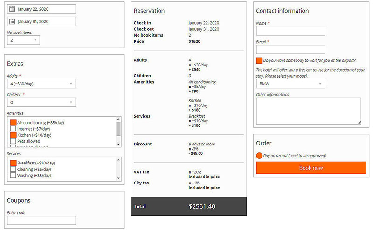Image resolution: width=373 pixels, height=230 pixels.
Task: Click the City tax +1% value
Action: point(194,183)
